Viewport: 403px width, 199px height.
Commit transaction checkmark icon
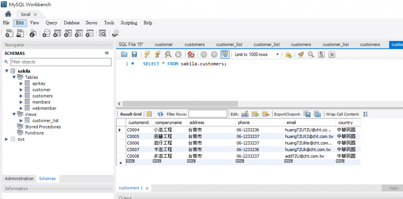(x=204, y=54)
